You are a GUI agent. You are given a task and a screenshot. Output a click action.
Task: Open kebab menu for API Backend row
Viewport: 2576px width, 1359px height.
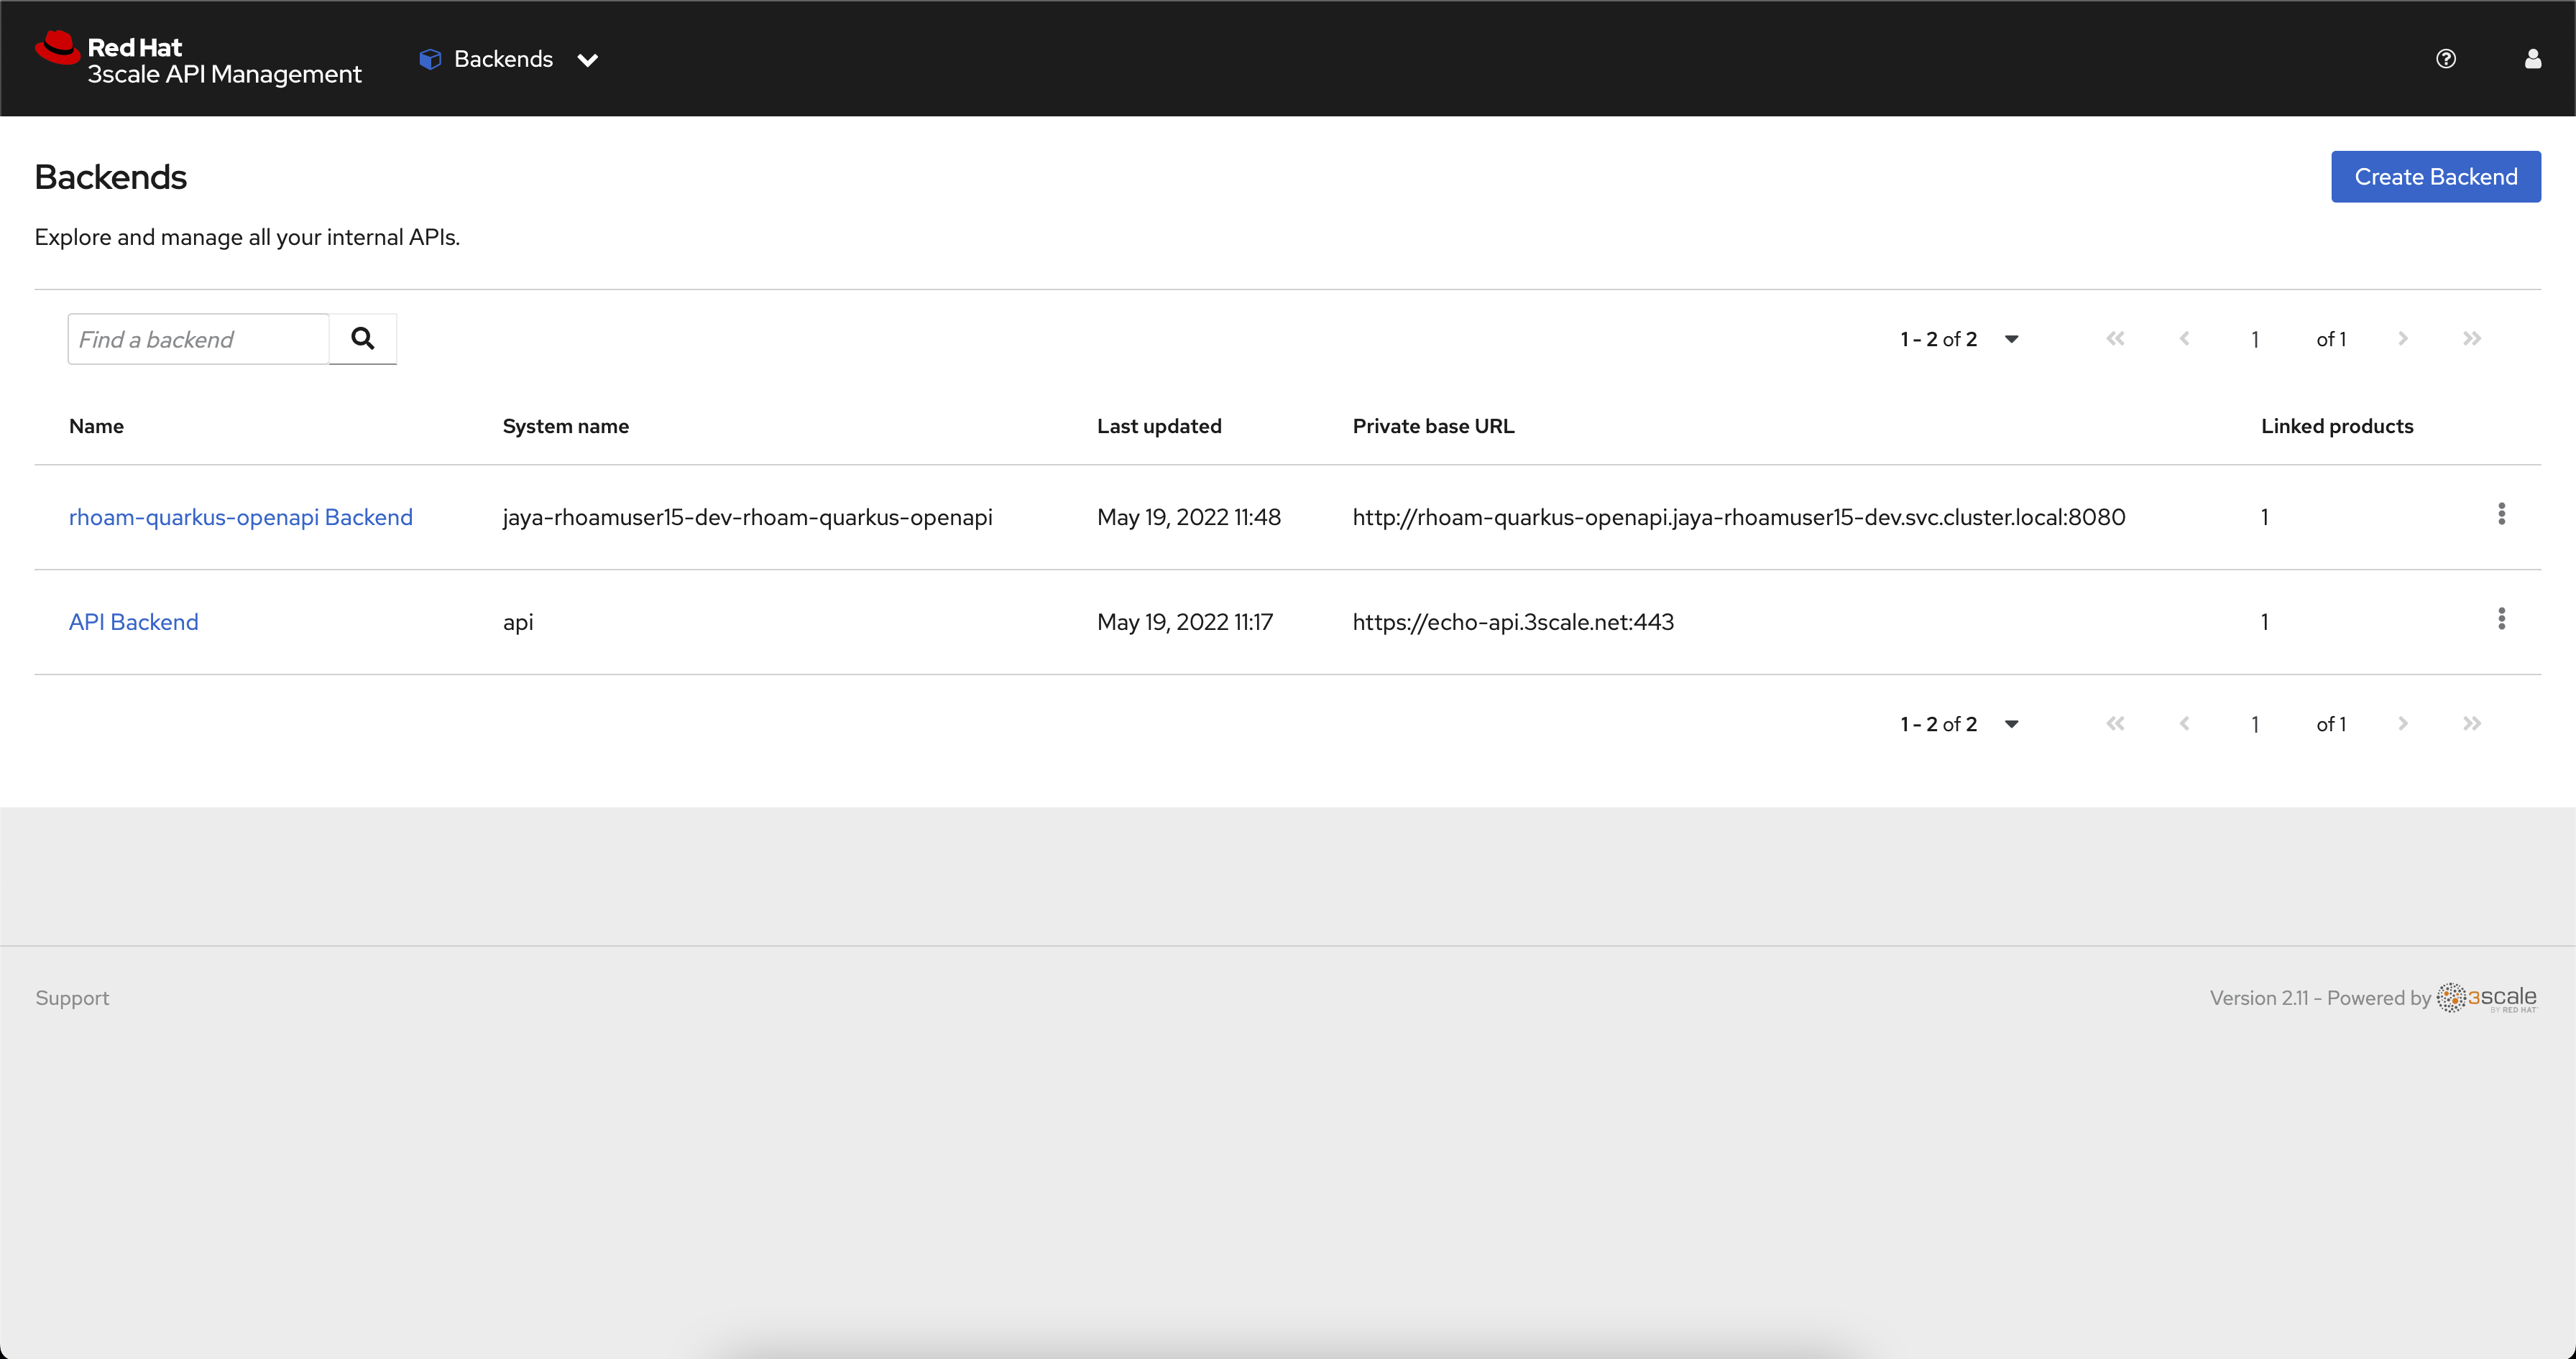2501,618
